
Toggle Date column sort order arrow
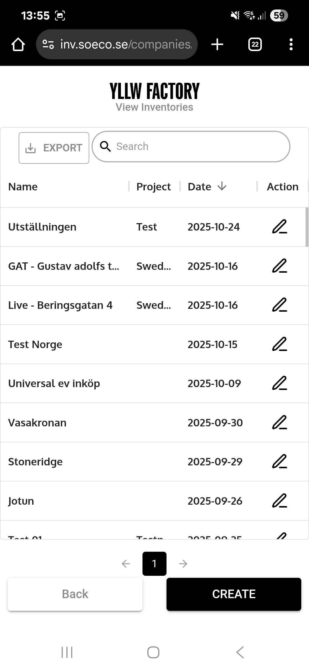pos(222,187)
